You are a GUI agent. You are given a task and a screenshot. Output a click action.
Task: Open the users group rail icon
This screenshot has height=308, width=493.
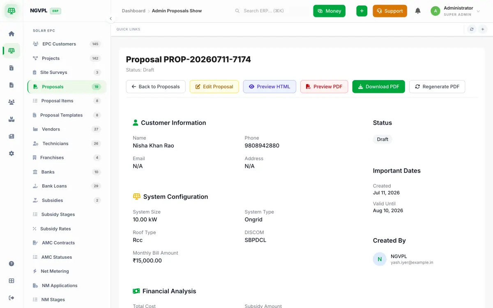(12, 102)
